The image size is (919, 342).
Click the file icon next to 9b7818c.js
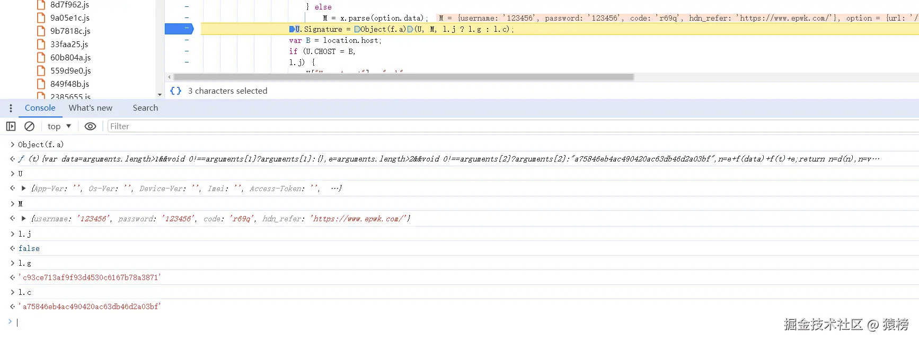41,31
